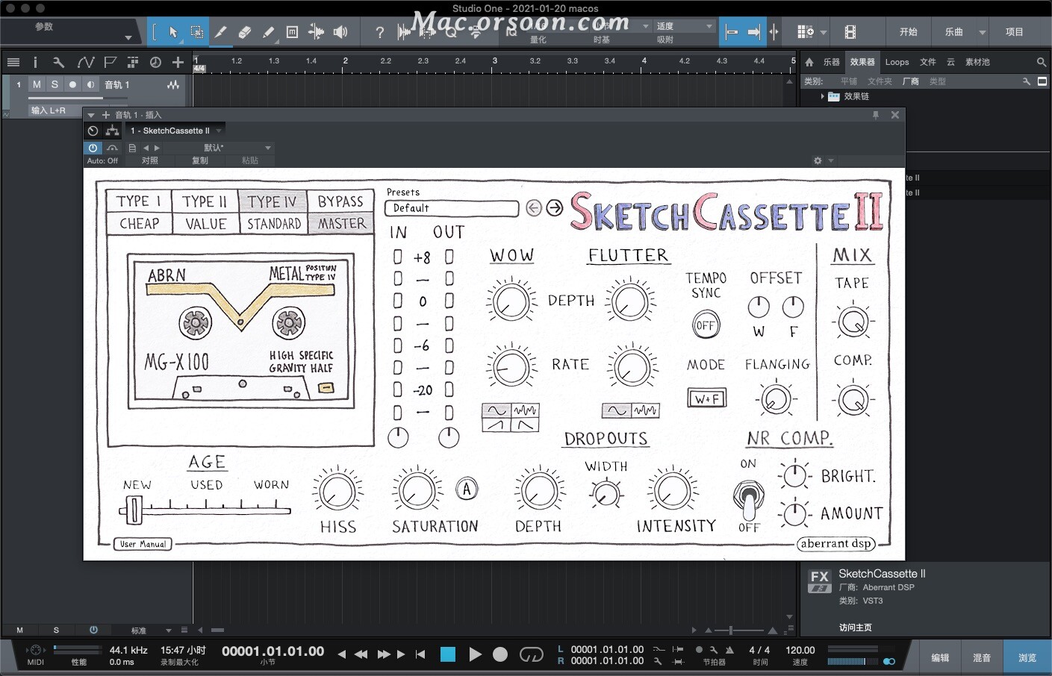Open the inspector 'i' icon

(x=35, y=62)
